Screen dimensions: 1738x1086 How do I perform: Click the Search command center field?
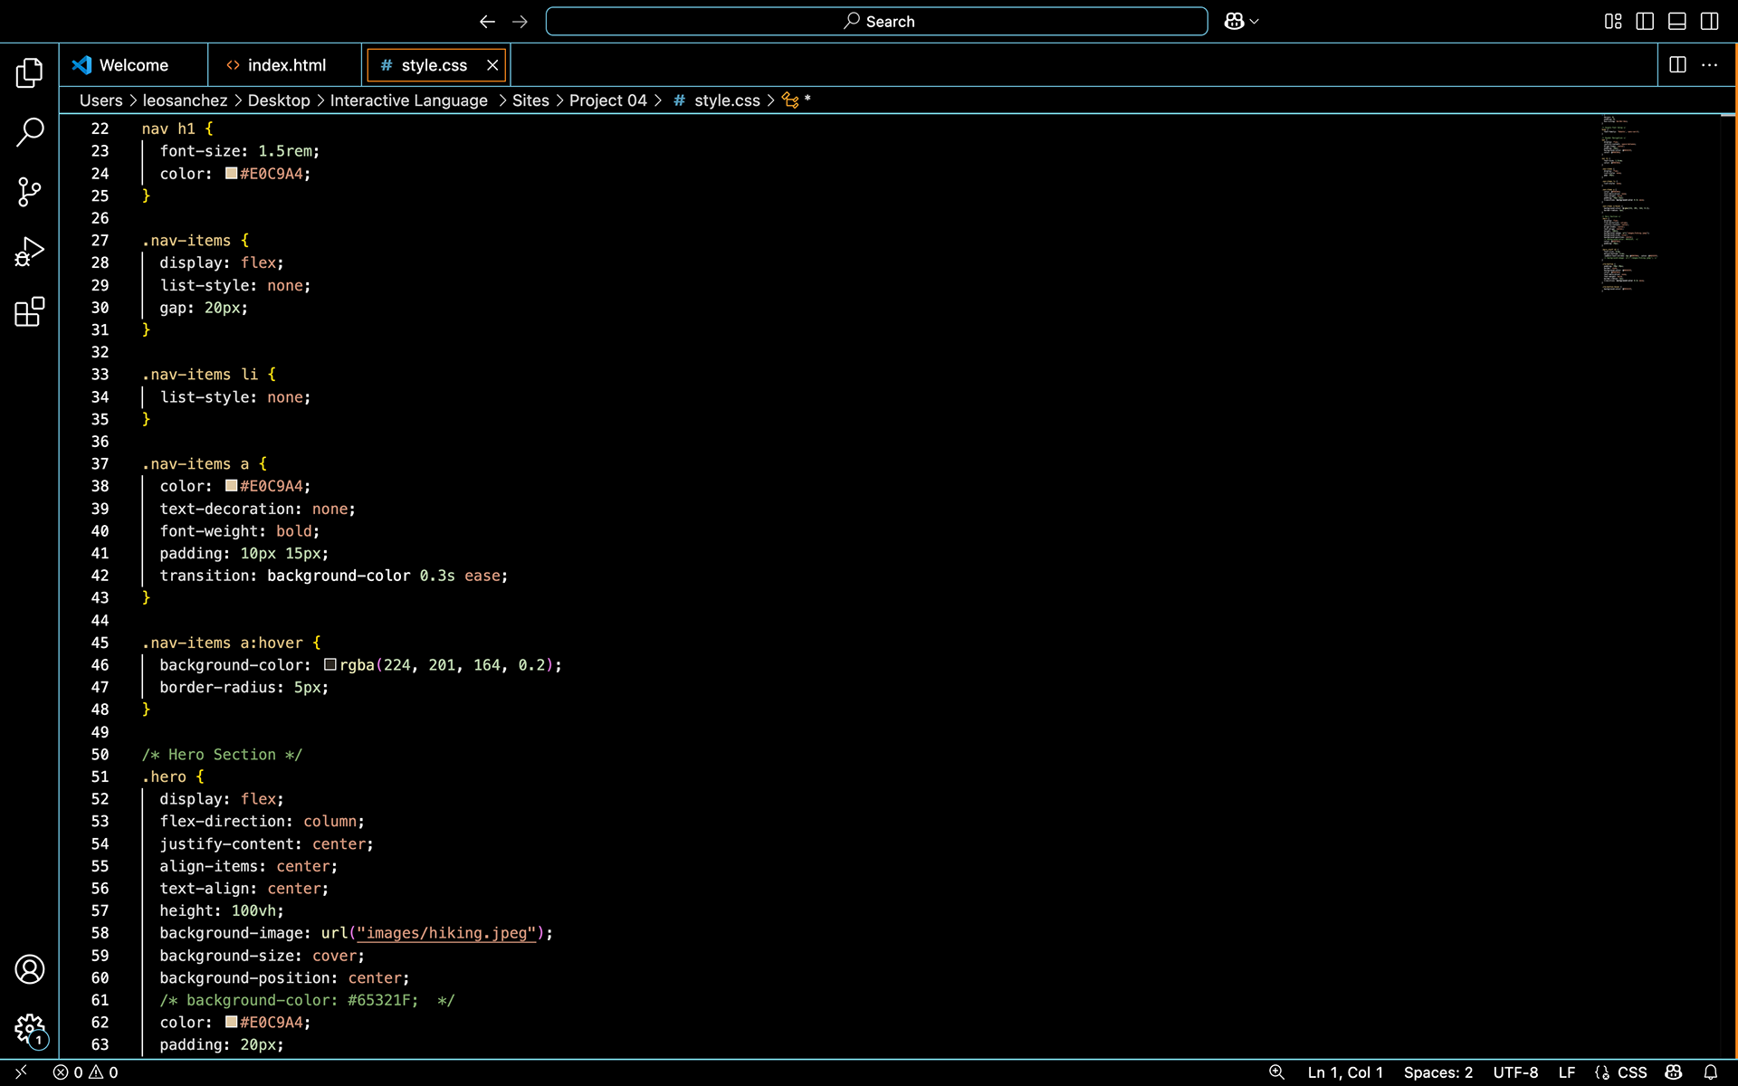tap(876, 22)
